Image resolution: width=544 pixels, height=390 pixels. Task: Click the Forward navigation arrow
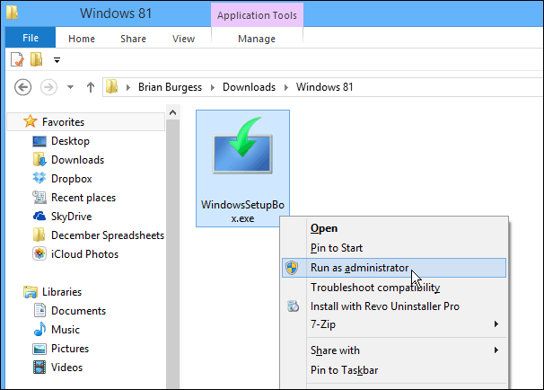click(48, 87)
